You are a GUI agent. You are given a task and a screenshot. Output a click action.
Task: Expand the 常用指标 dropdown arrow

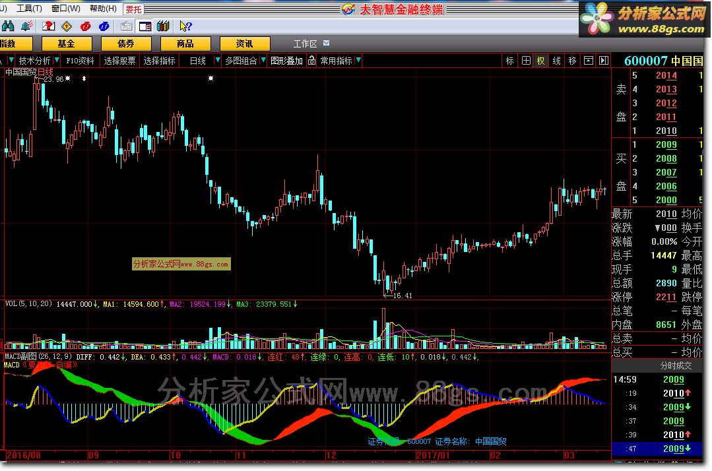358,60
